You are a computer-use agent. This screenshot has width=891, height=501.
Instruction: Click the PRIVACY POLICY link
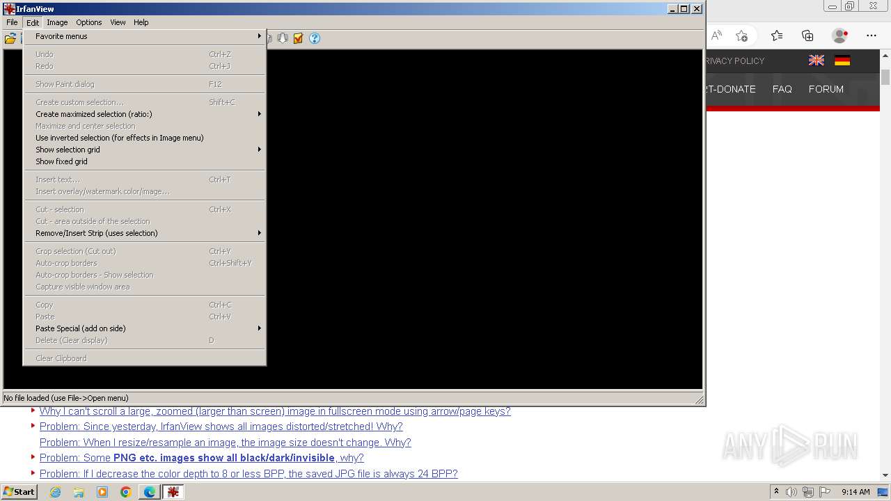tap(735, 61)
